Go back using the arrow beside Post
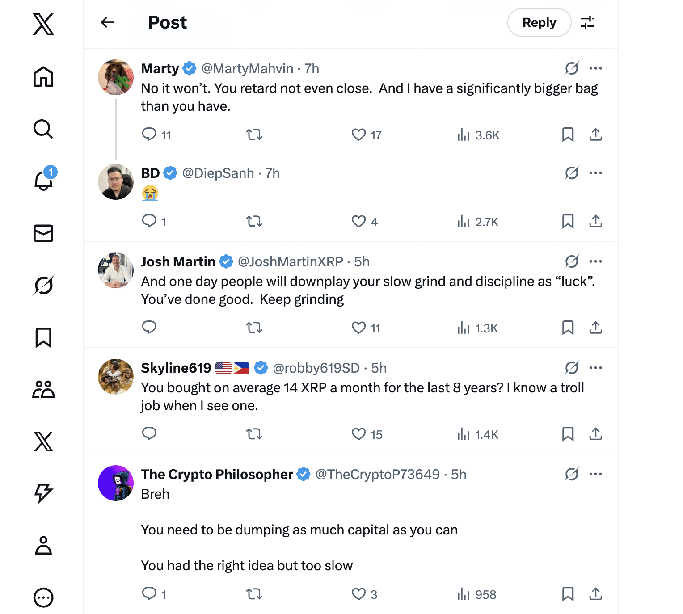Viewport: 683px width, 614px height. coord(107,22)
